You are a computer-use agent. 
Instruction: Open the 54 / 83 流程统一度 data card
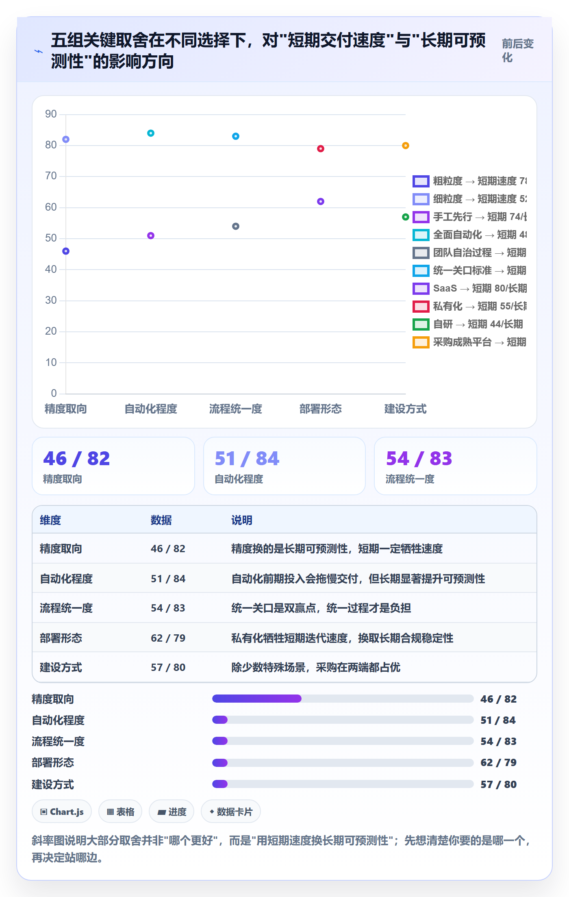[x=456, y=466]
